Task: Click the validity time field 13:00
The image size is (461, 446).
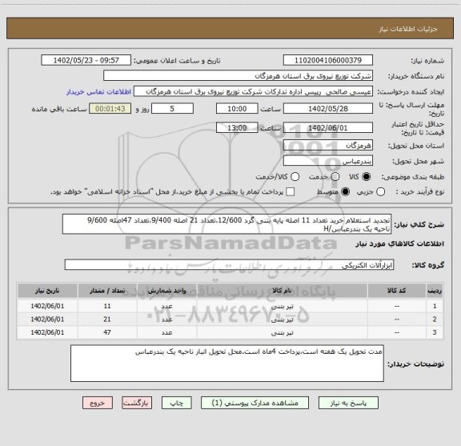Action: click(237, 128)
